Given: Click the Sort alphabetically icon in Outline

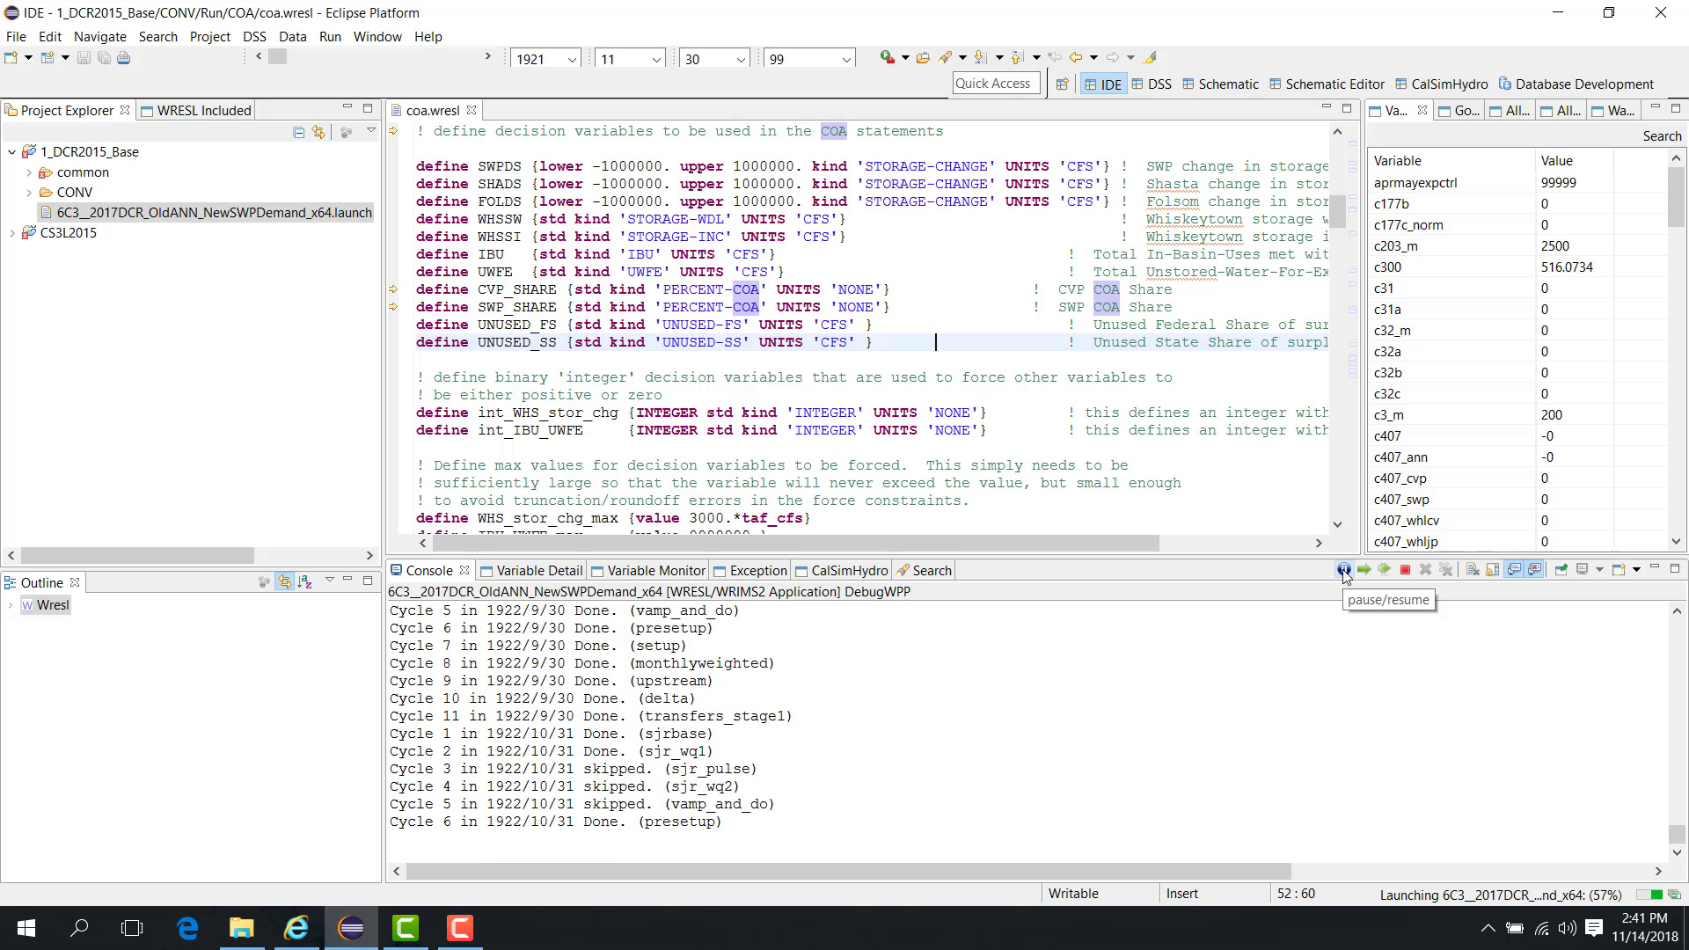Looking at the screenshot, I should pos(304,581).
